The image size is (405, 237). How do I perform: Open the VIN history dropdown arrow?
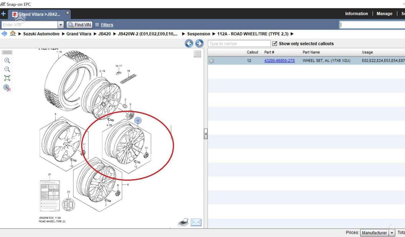pyautogui.click(x=61, y=25)
